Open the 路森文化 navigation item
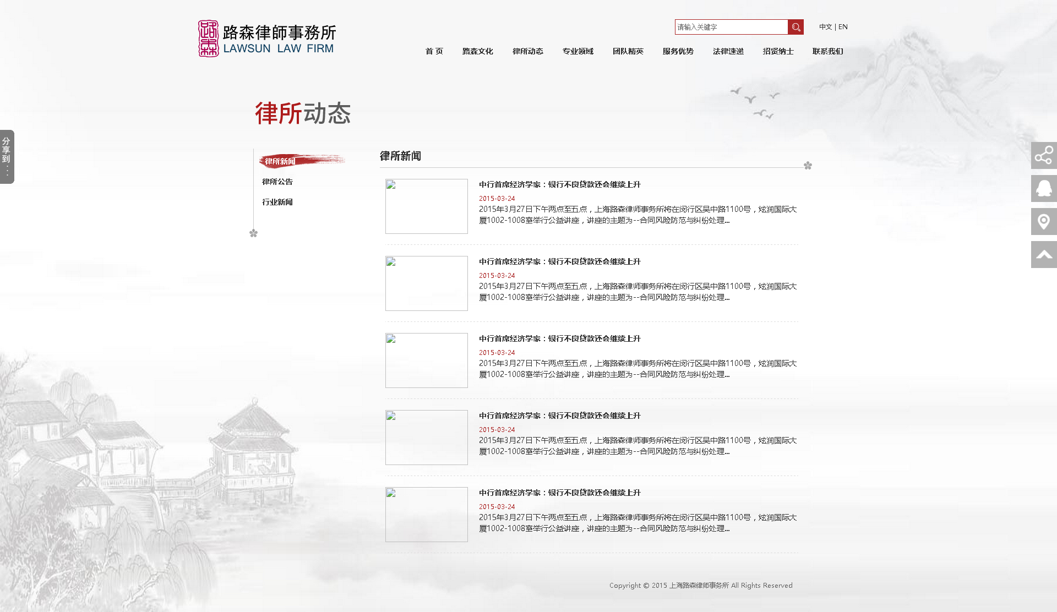Image resolution: width=1057 pixels, height=612 pixels. (x=477, y=51)
